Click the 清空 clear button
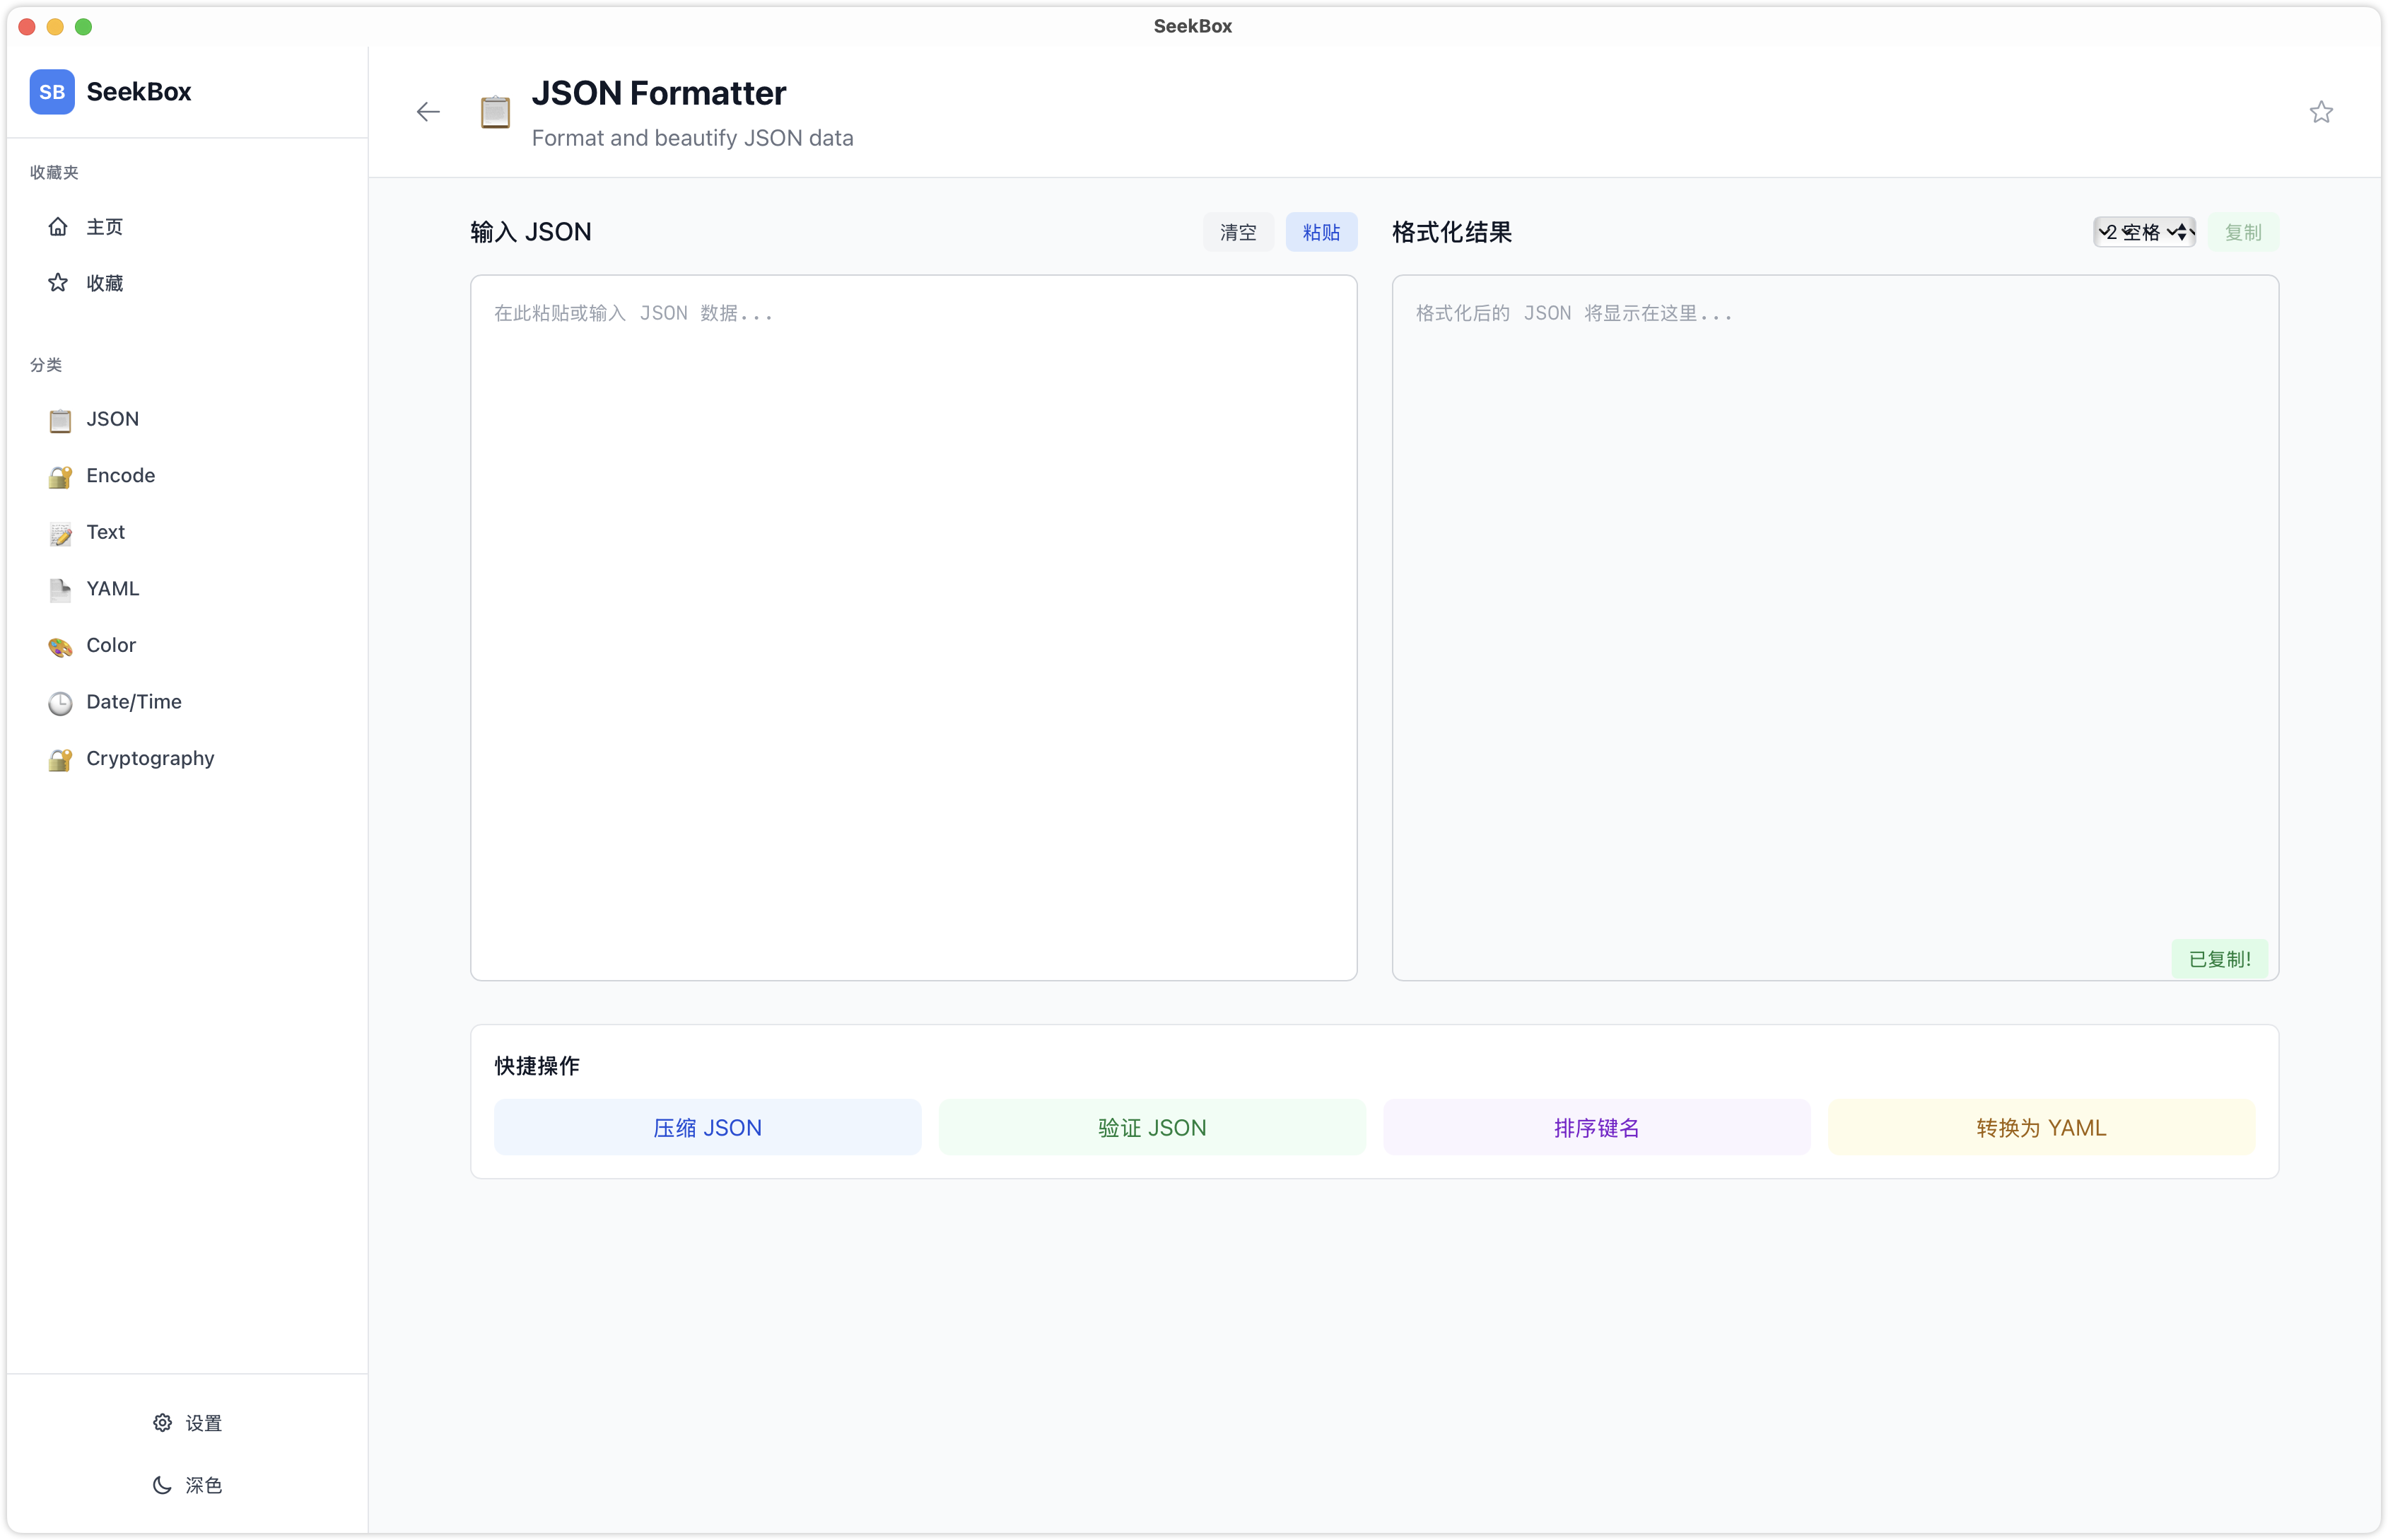 coord(1238,232)
